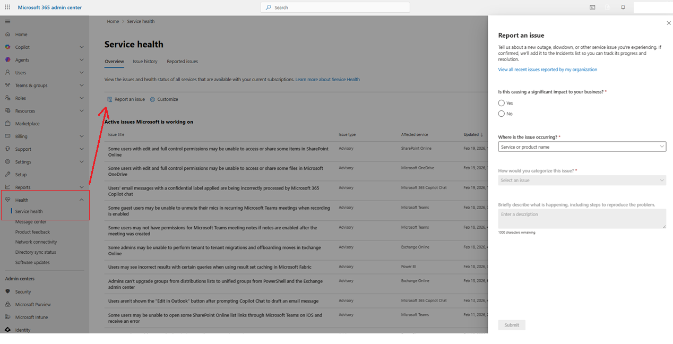Click Microsoft 365 admin center title
Viewport: 673px width, 344px height.
50,7
